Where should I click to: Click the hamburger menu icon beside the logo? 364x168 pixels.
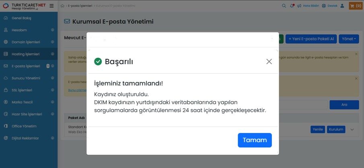(51, 6)
